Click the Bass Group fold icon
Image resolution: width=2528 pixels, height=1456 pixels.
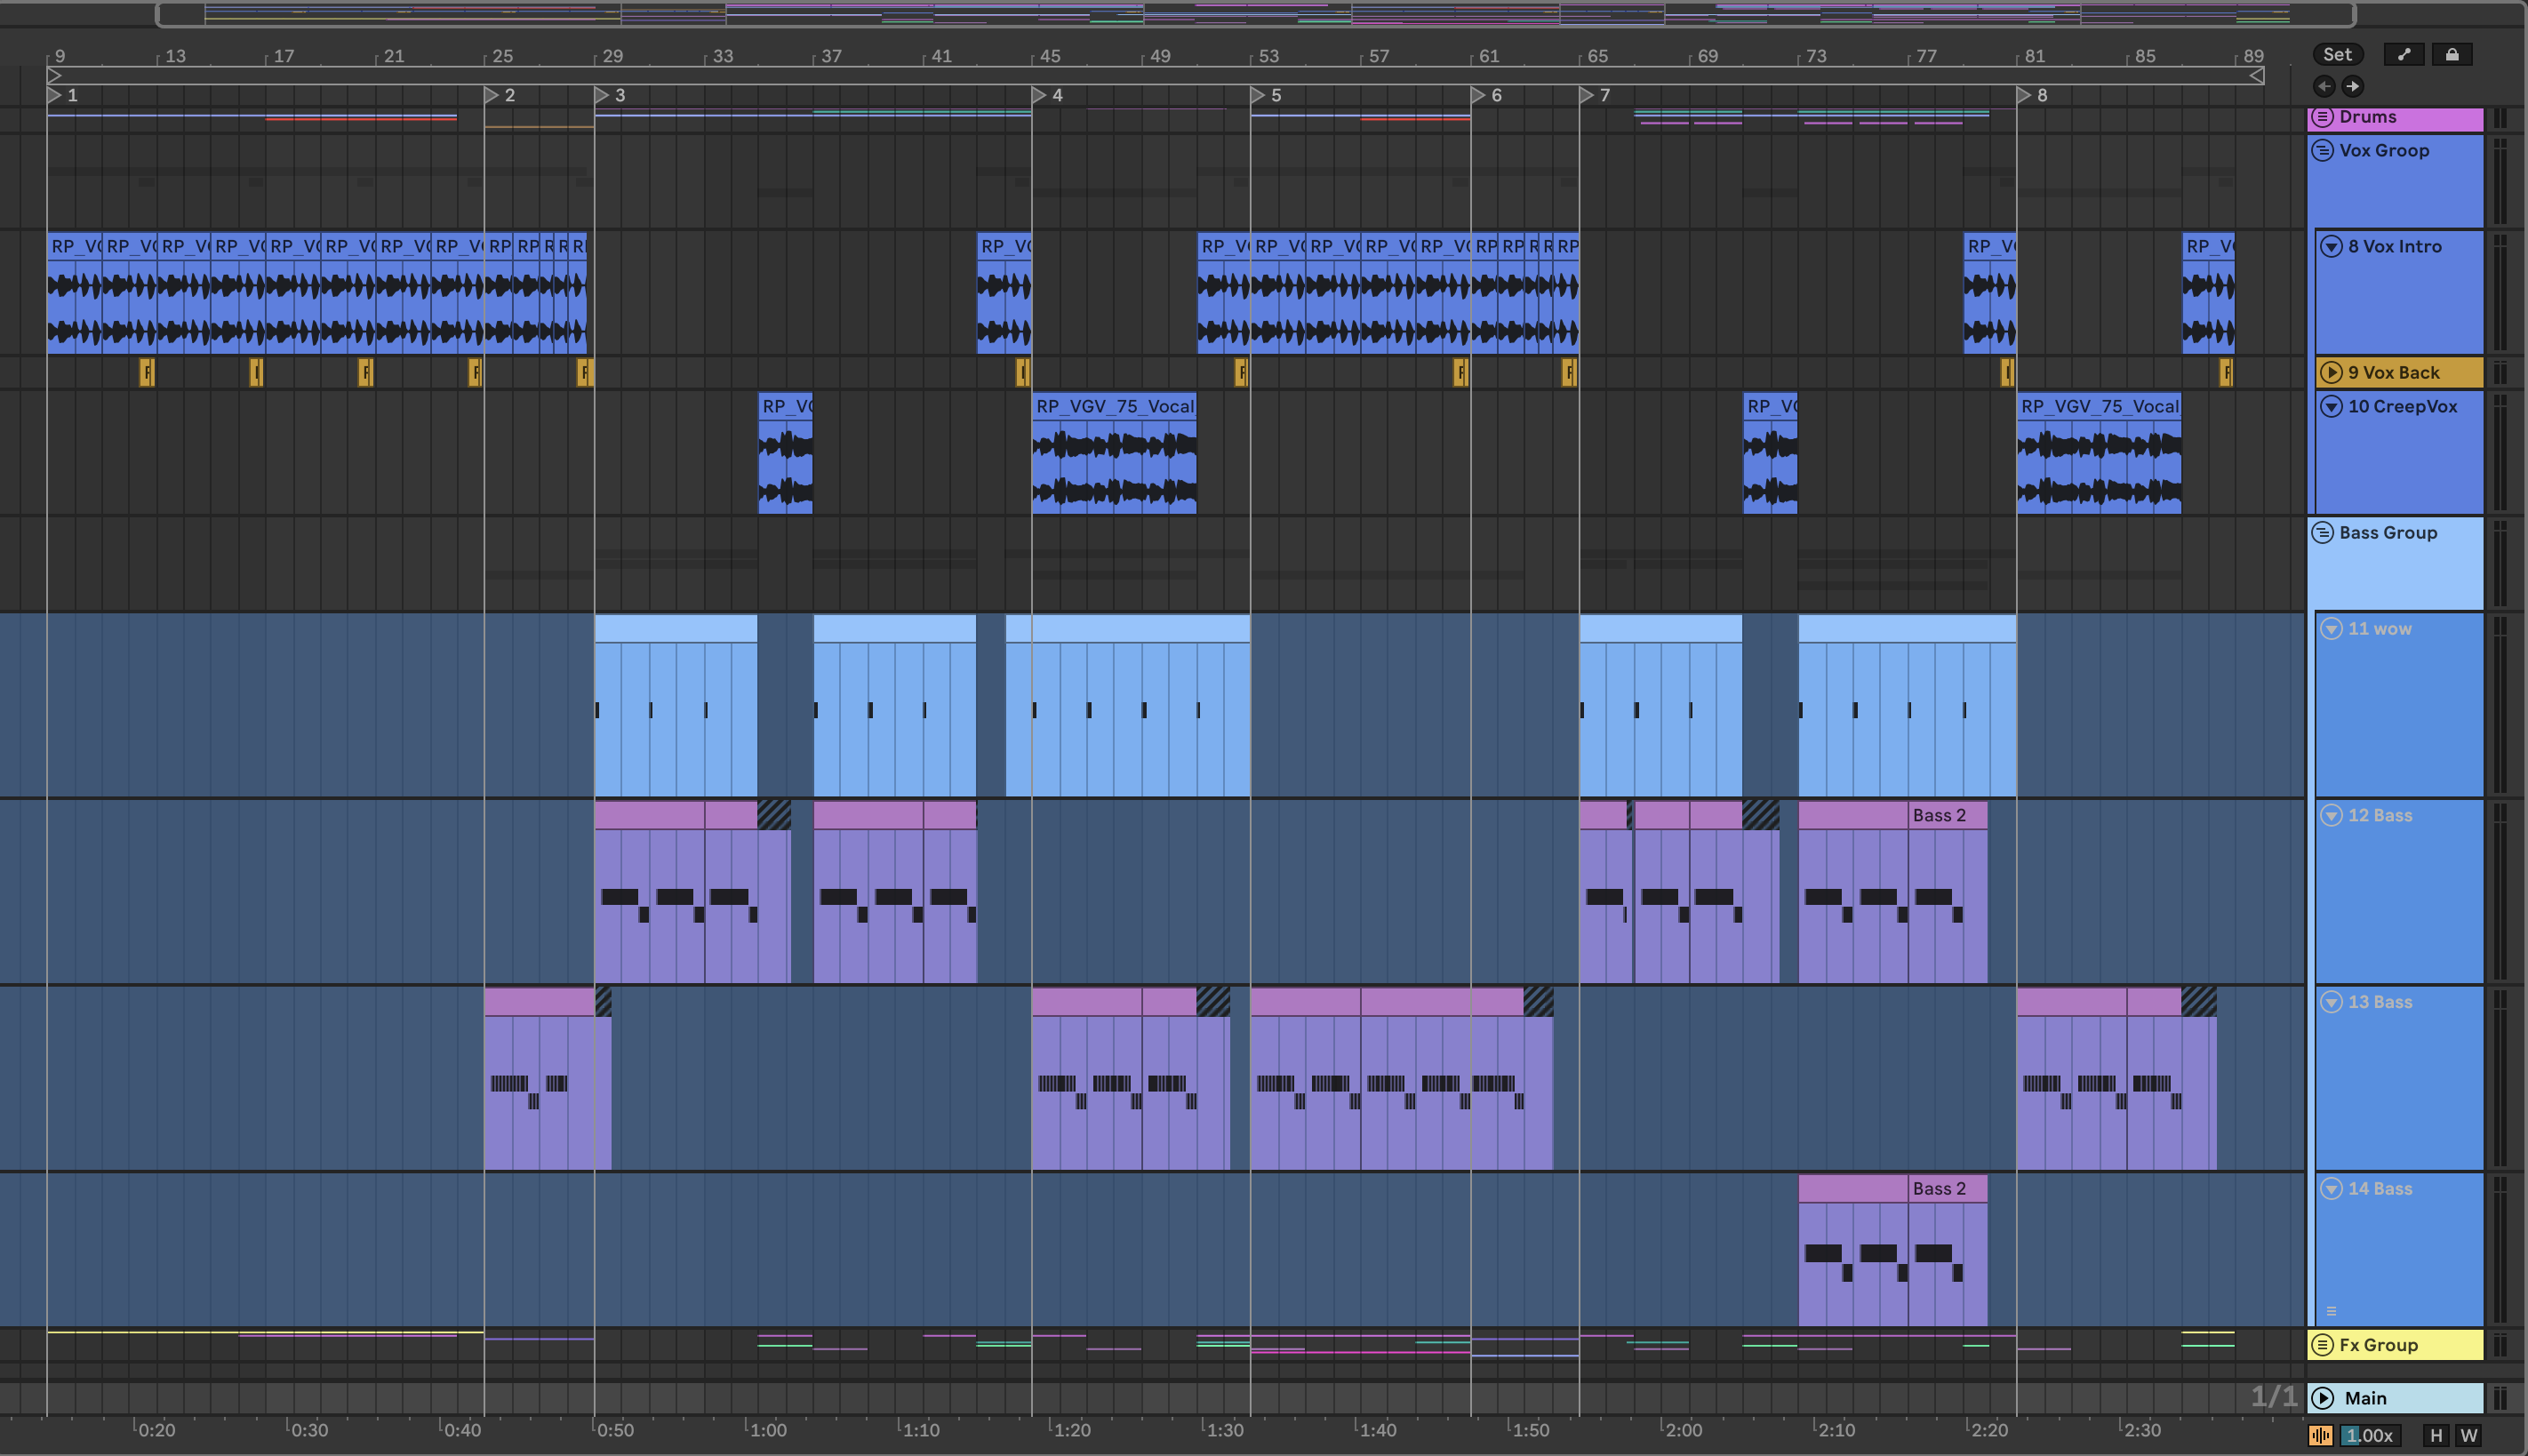pyautogui.click(x=2323, y=533)
